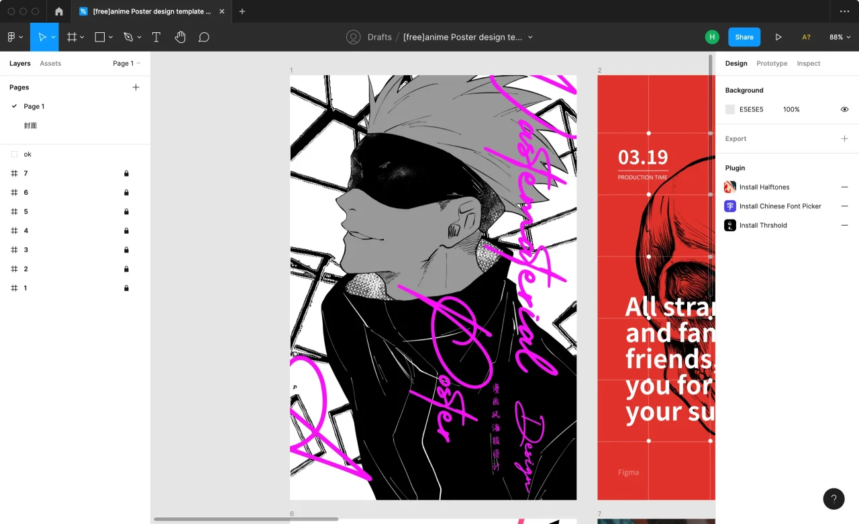Toggle background visibility eye icon
Screen dimensions: 859x524
click(x=845, y=110)
